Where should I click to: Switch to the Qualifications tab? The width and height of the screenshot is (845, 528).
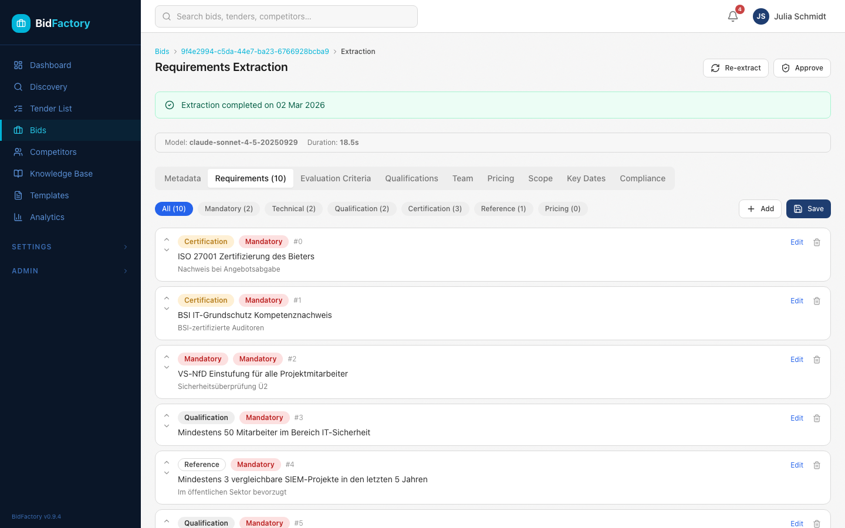[411, 178]
